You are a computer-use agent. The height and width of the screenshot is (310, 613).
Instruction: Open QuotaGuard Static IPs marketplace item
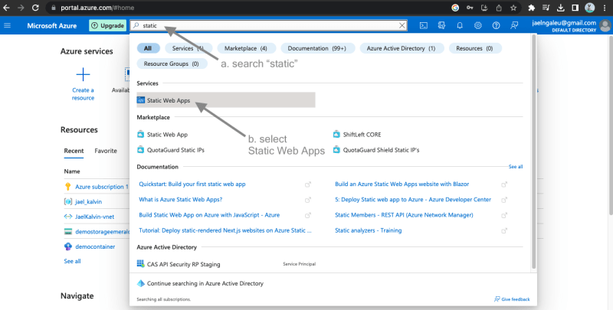[x=171, y=150]
